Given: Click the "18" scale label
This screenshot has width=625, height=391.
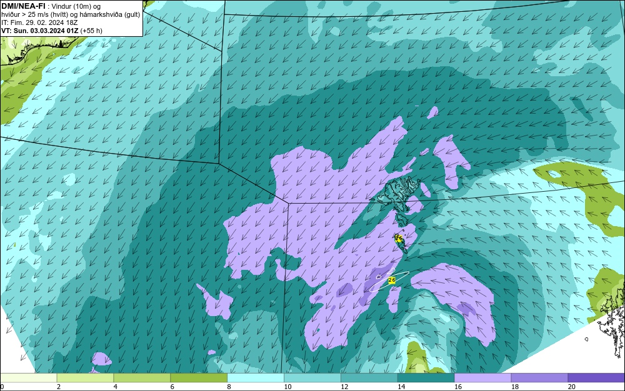Looking at the screenshot, I should click(515, 387).
